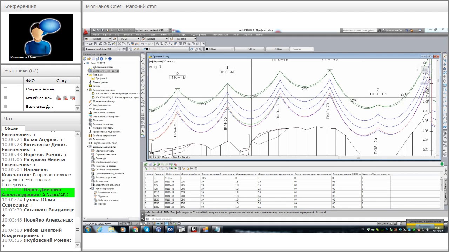
Task: Open the ISO-25 dimension style dropdown
Action: click(x=128, y=38)
